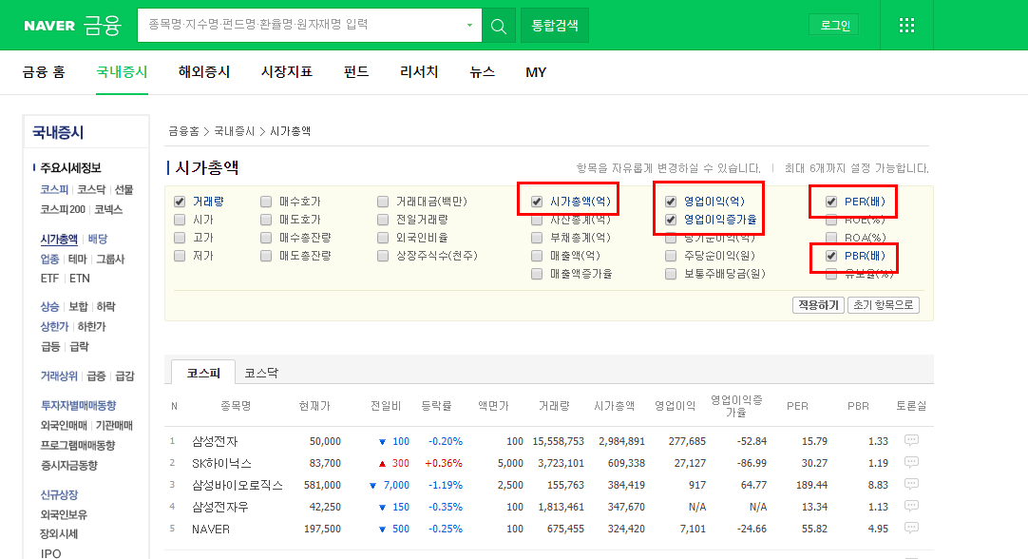The height and width of the screenshot is (559, 1028).
Task: Open the search box dropdown arrow
Action: (469, 26)
